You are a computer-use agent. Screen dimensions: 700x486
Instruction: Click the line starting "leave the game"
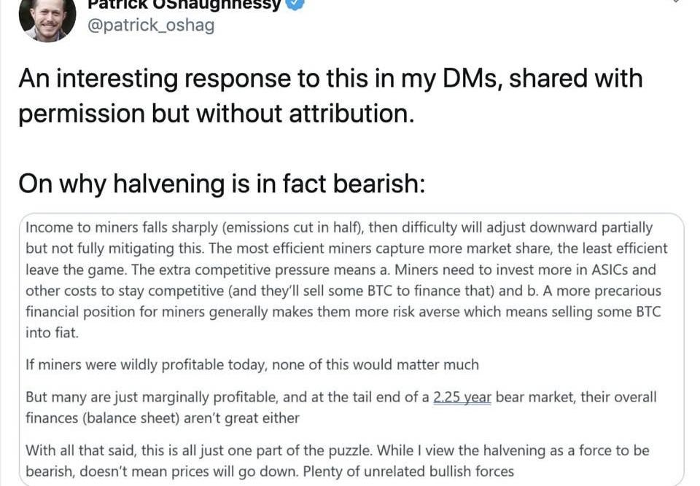341,270
